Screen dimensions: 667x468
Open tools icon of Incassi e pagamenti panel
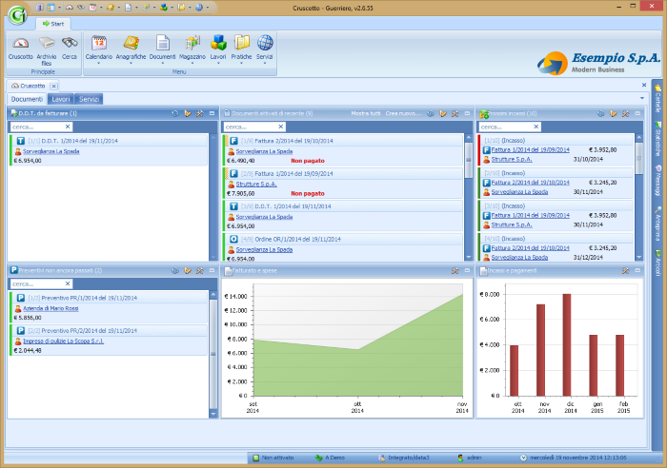625,270
